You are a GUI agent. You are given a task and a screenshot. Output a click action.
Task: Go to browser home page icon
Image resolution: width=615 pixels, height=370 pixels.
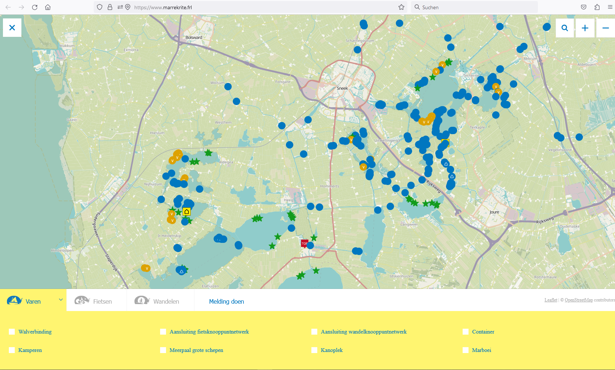point(48,7)
